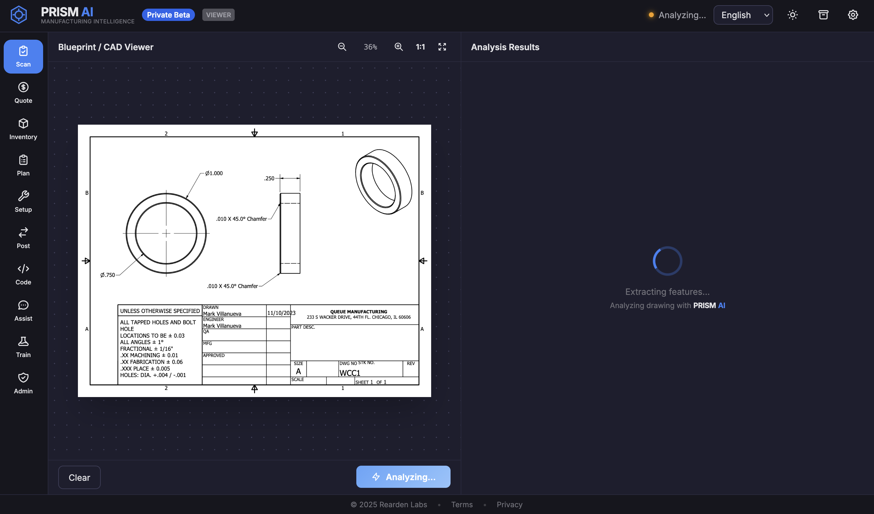Open the Code section

pyautogui.click(x=23, y=274)
